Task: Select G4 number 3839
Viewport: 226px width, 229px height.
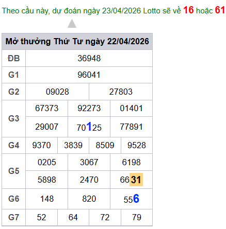Action: pyautogui.click(x=73, y=145)
